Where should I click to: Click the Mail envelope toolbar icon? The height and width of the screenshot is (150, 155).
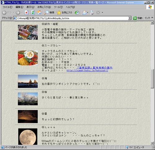click(x=84, y=13)
